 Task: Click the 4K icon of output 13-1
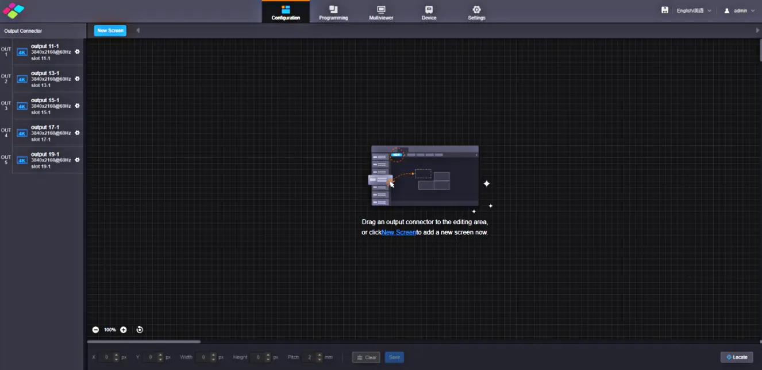pyautogui.click(x=22, y=79)
